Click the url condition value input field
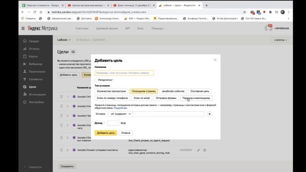Image resolution: width=306 pixels, height=172 pixels. [x=169, y=114]
